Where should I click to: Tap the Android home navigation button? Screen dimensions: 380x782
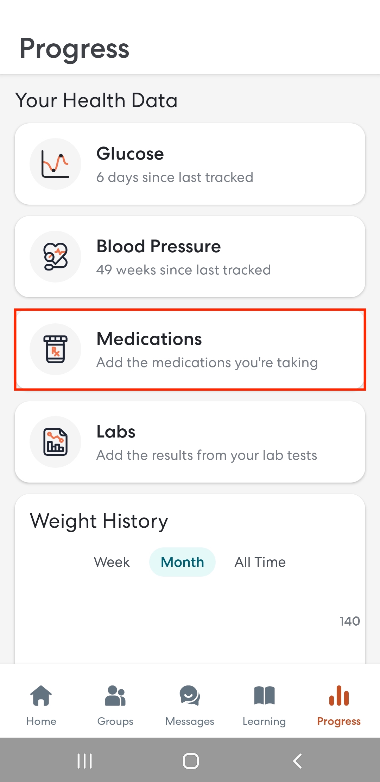click(191, 761)
